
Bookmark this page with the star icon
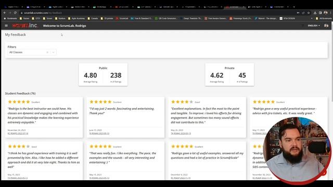309,13
